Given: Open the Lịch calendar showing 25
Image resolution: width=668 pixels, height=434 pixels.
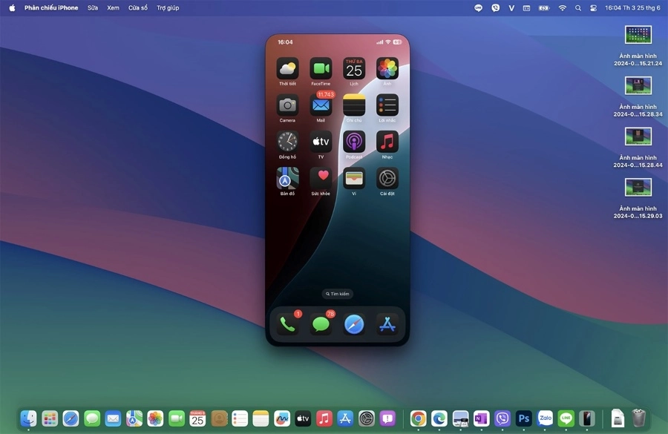Looking at the screenshot, I should (354, 68).
